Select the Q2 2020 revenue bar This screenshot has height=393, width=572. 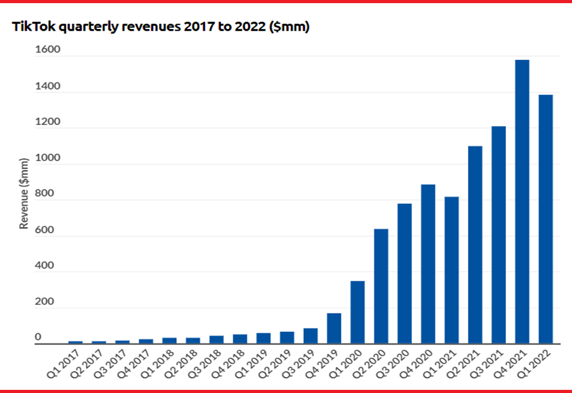click(381, 286)
